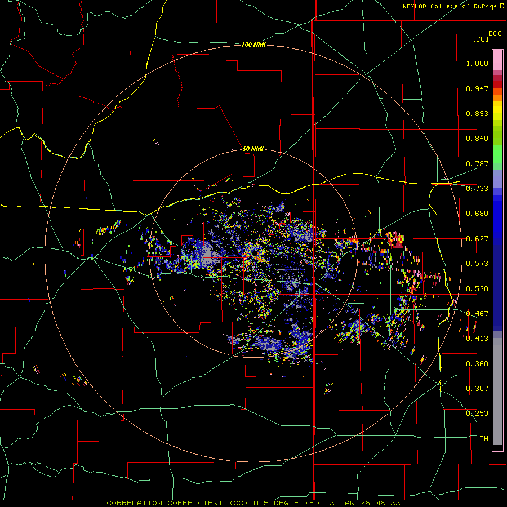Click the Correlation Coefficient KFDX caption text

(253, 503)
